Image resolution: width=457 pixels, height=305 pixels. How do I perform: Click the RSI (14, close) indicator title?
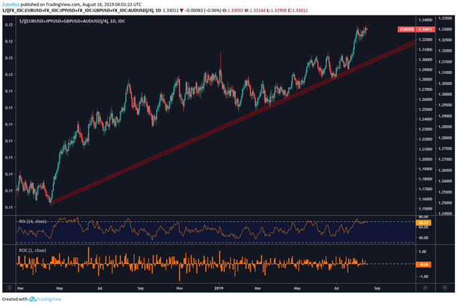(33, 222)
